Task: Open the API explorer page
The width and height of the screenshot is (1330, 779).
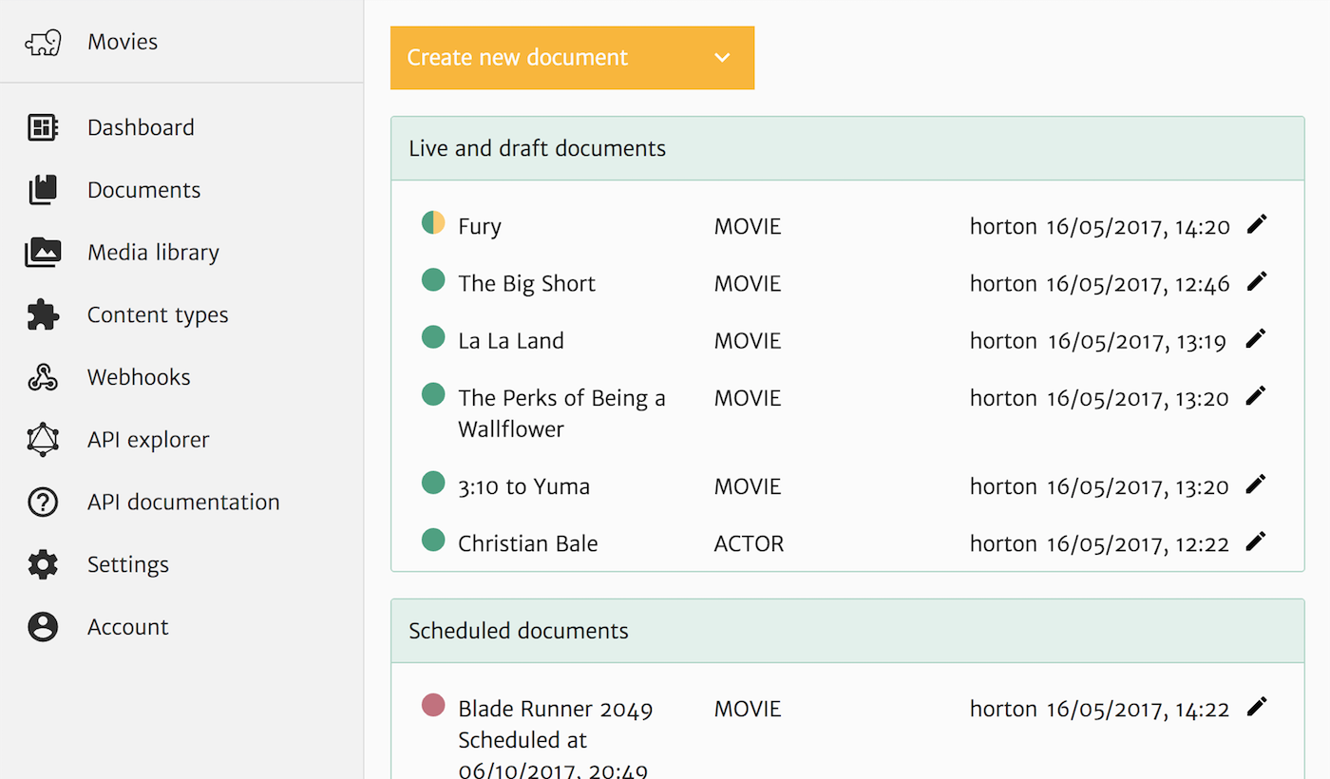Action: (x=148, y=440)
